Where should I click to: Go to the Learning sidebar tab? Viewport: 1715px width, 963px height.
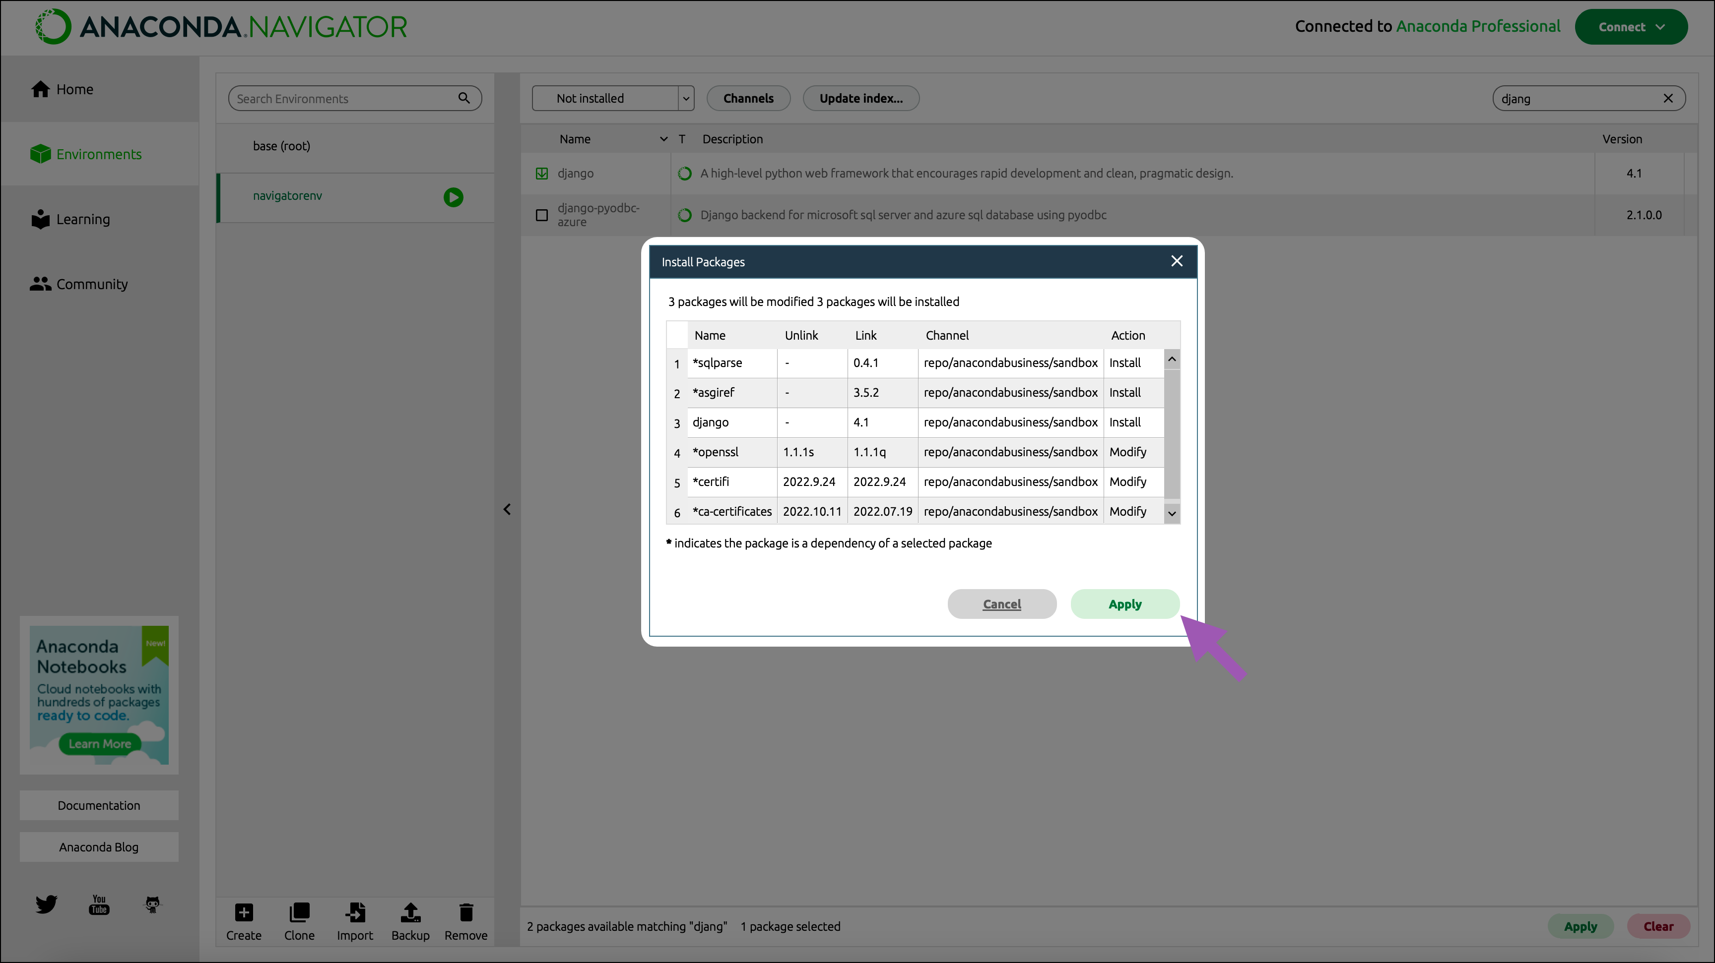tap(82, 220)
